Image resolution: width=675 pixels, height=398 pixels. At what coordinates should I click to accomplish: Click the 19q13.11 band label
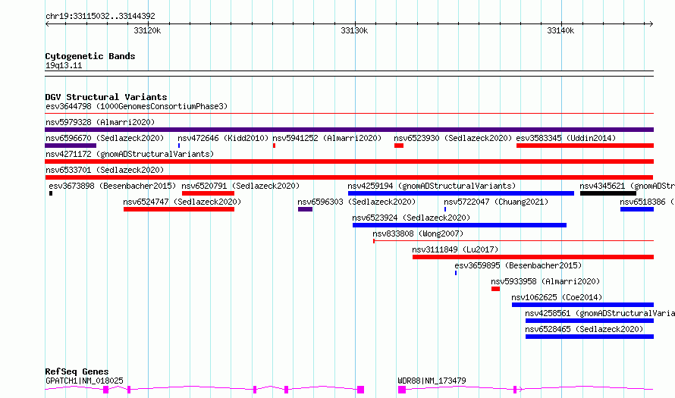tap(64, 65)
